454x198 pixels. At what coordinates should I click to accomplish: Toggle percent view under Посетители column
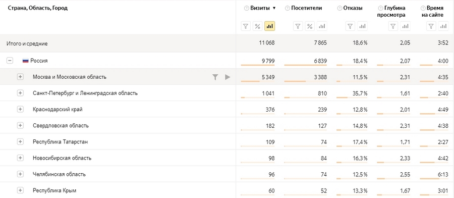[310, 26]
